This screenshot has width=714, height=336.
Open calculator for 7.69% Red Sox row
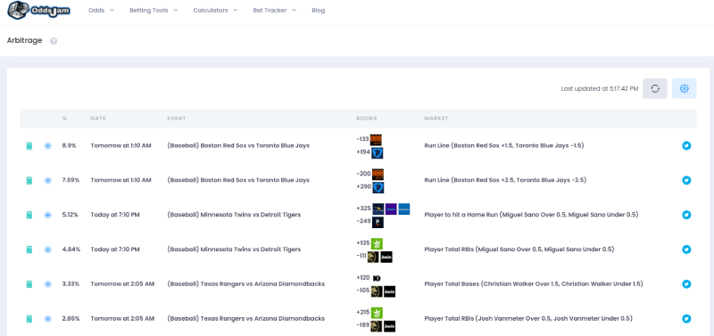pyautogui.click(x=29, y=181)
